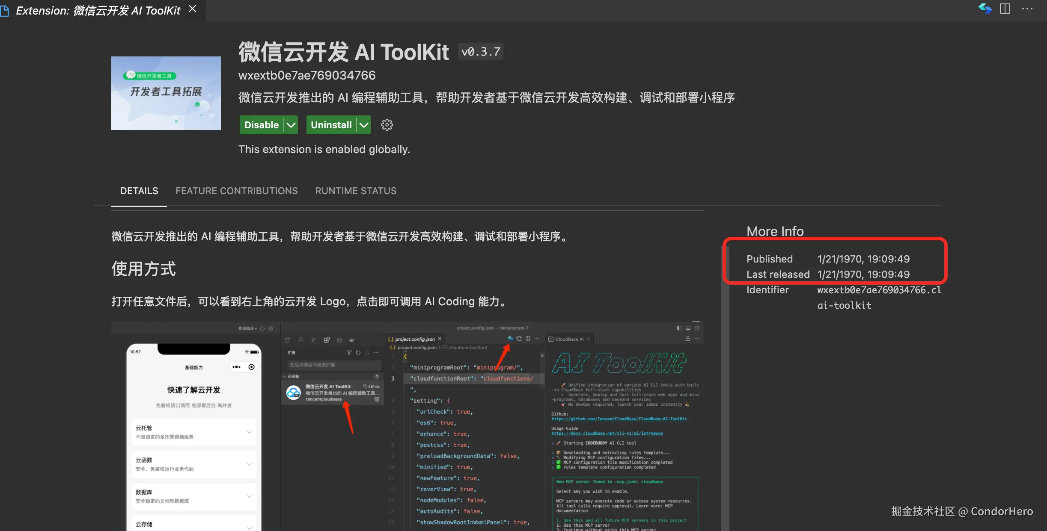Click the 微信开发者工具 extension logo image
Screen dimensions: 1047x531
click(166, 93)
